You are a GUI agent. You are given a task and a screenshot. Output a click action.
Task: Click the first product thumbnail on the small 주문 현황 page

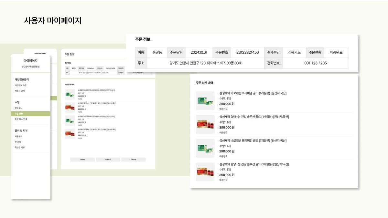tap(70, 94)
